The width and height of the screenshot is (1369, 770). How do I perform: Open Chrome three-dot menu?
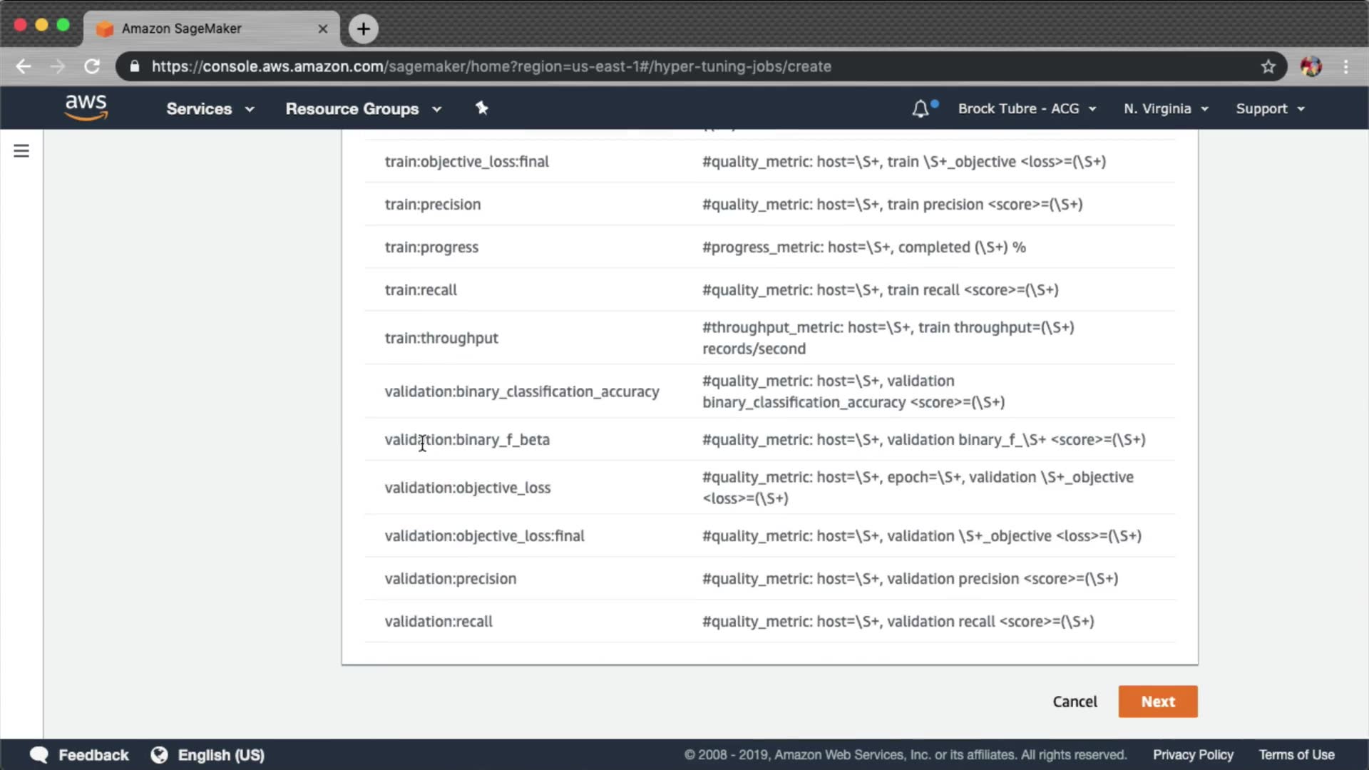tap(1345, 66)
